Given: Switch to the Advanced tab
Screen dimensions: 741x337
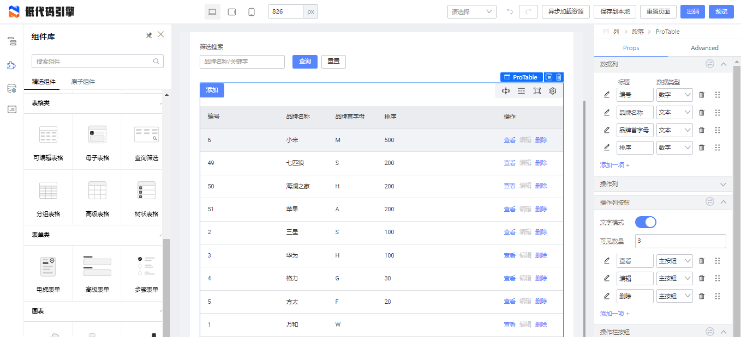Looking at the screenshot, I should point(704,48).
